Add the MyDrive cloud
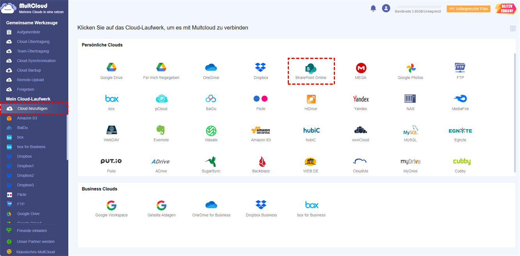The image size is (520, 256). (x=410, y=165)
